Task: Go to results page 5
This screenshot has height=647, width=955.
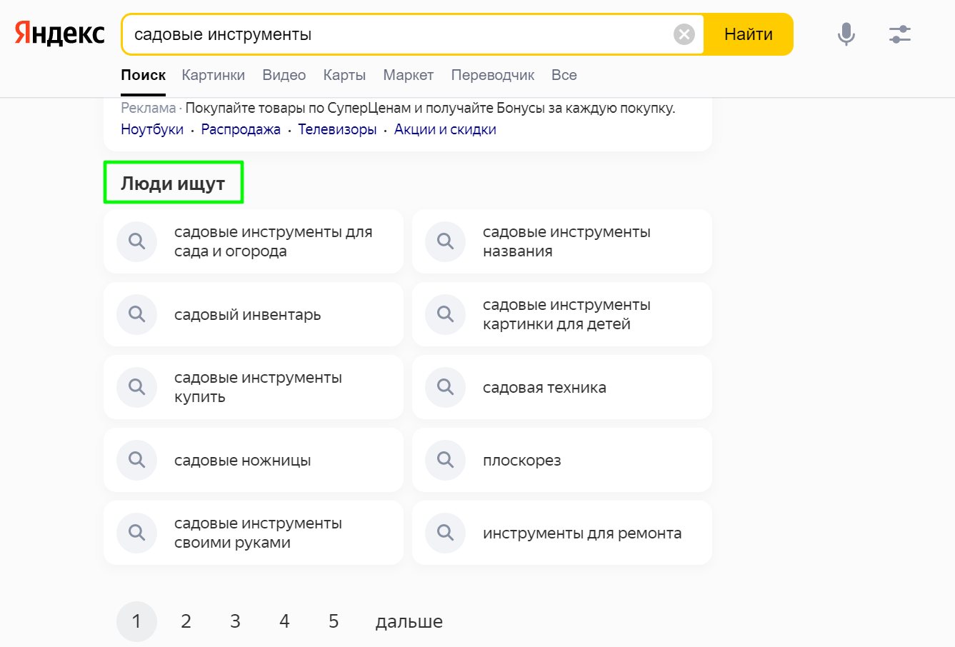Action: point(334,621)
